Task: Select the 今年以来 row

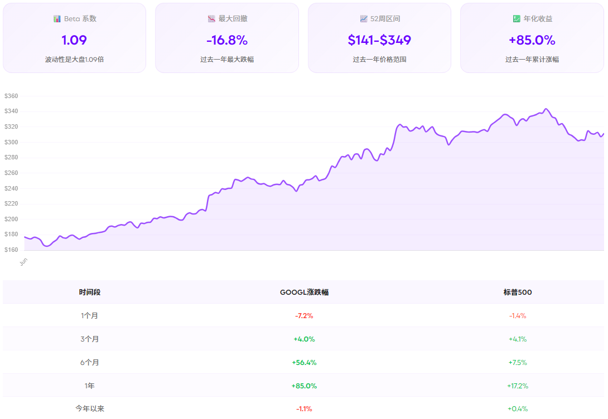Action: pyautogui.click(x=89, y=408)
